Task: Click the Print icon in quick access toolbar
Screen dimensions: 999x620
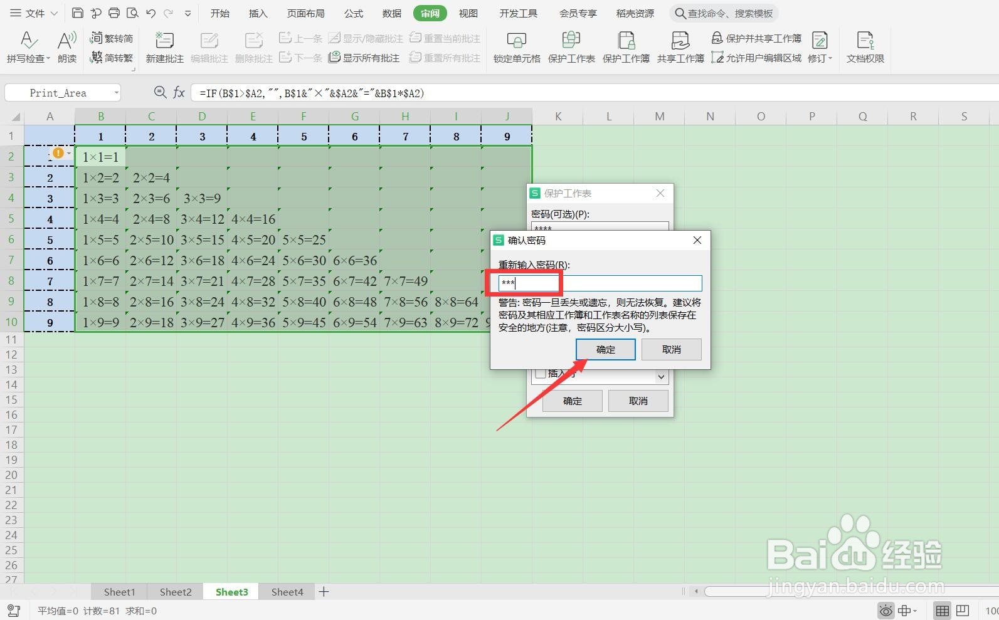Action: [x=114, y=13]
